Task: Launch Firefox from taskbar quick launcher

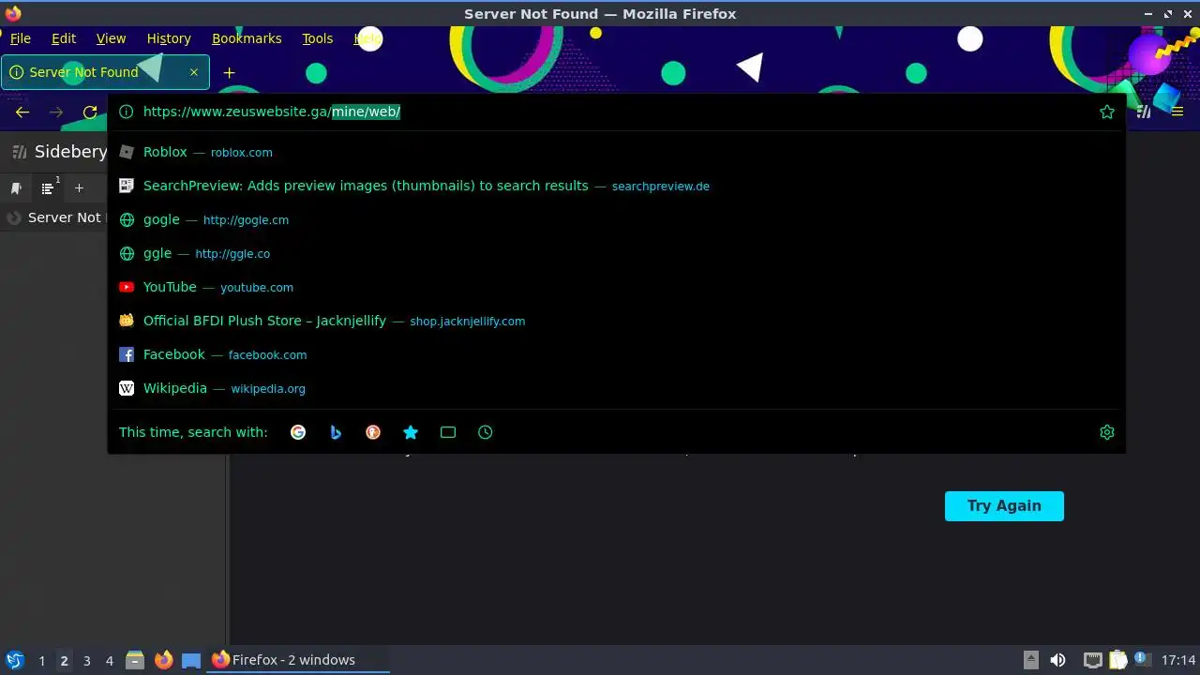Action: click(163, 660)
